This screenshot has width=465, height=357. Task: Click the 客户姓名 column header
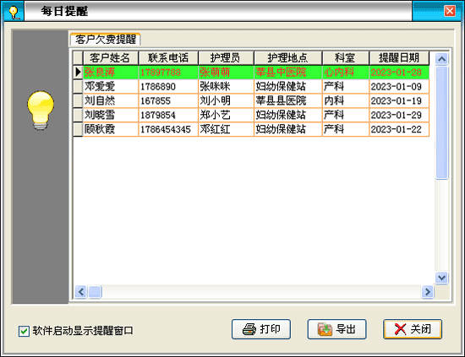110,58
